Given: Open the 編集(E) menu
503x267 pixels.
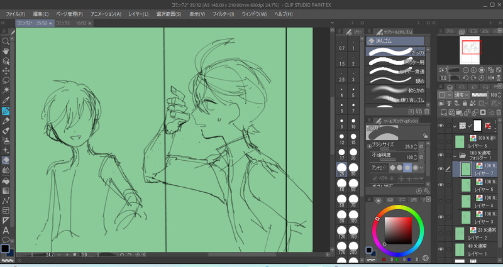Looking at the screenshot, I should pyautogui.click(x=41, y=14).
